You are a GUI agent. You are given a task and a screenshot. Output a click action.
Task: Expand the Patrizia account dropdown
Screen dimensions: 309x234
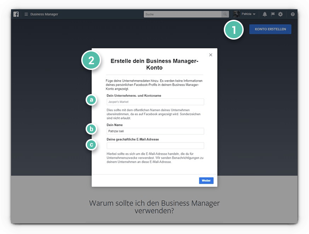254,15
